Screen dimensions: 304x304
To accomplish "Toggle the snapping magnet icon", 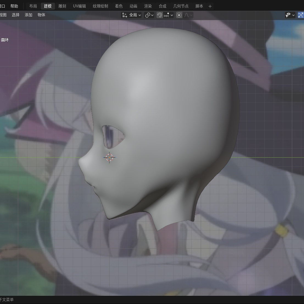I will 159,15.
